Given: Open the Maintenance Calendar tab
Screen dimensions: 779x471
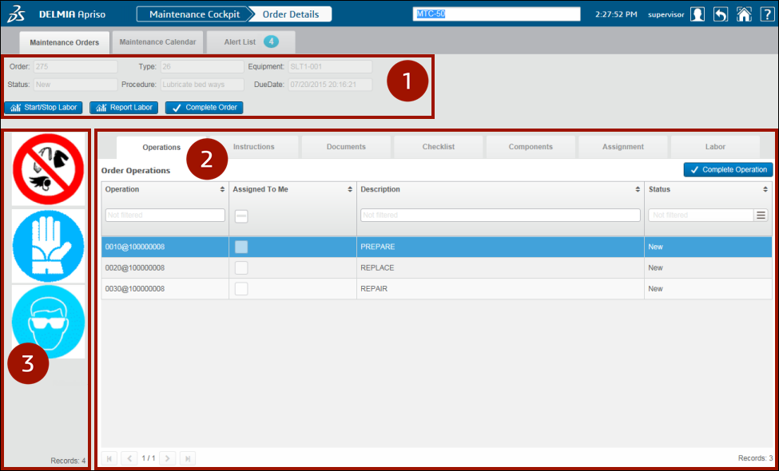Looking at the screenshot, I should [x=157, y=42].
